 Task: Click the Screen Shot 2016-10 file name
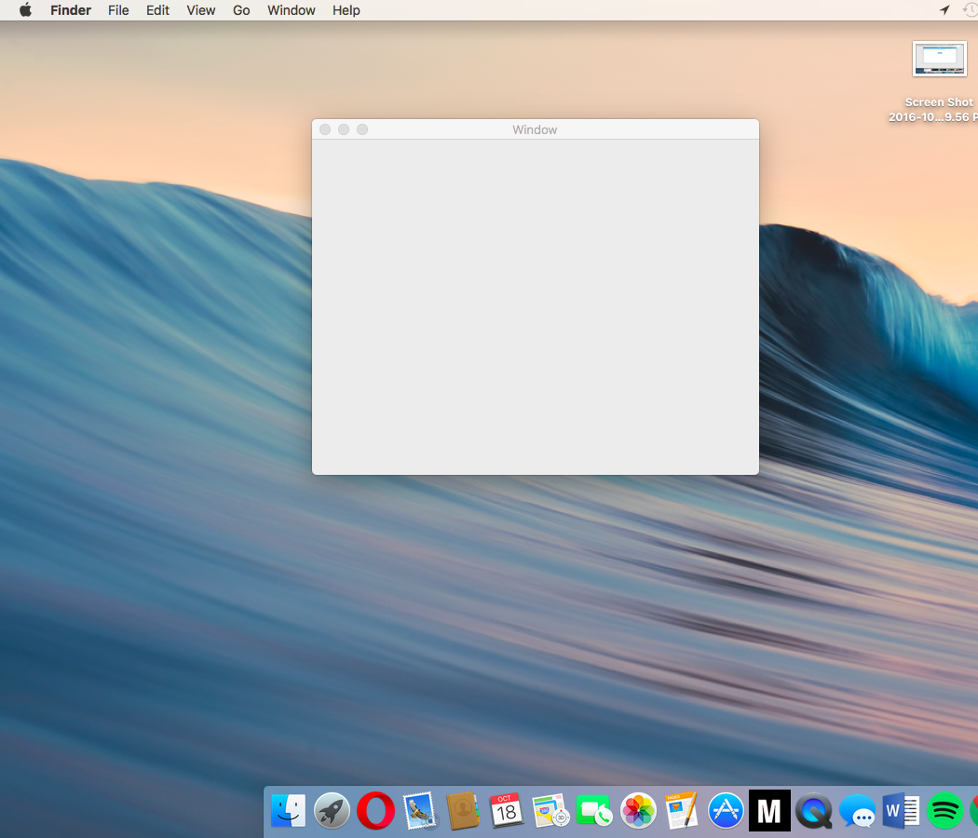tap(933, 110)
